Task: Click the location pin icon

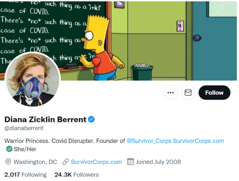Action: 8,162
